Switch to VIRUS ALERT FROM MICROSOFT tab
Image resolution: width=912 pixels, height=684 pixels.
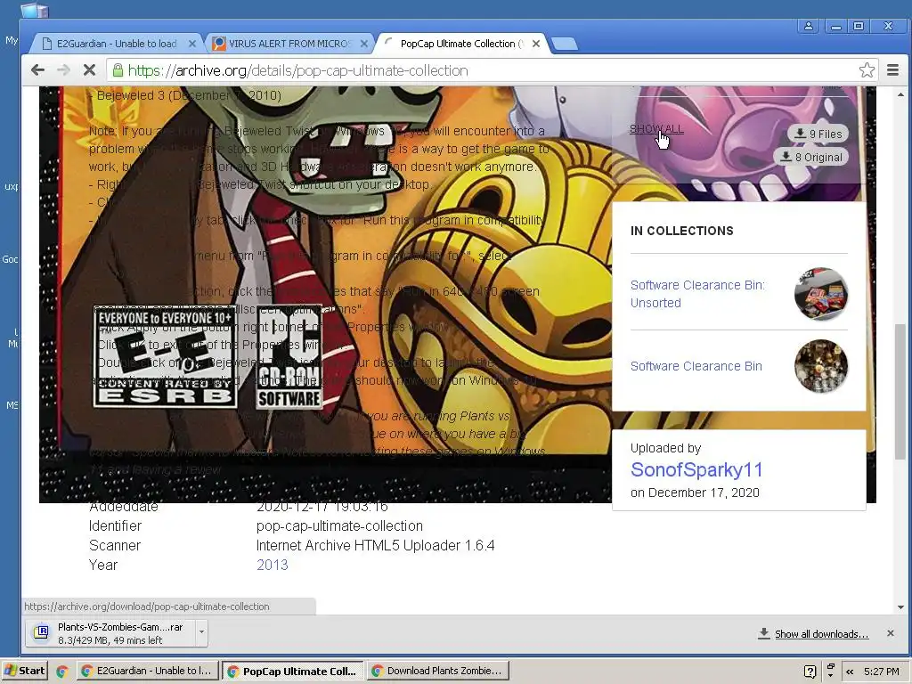point(289,44)
